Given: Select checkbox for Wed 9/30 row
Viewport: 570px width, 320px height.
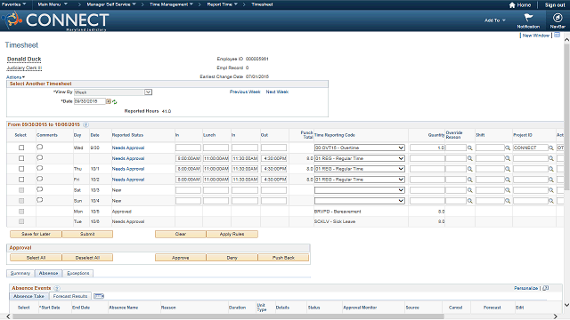Looking at the screenshot, I should [21, 148].
